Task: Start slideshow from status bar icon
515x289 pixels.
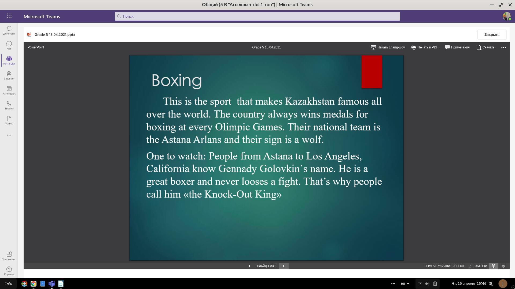Action: point(503,266)
